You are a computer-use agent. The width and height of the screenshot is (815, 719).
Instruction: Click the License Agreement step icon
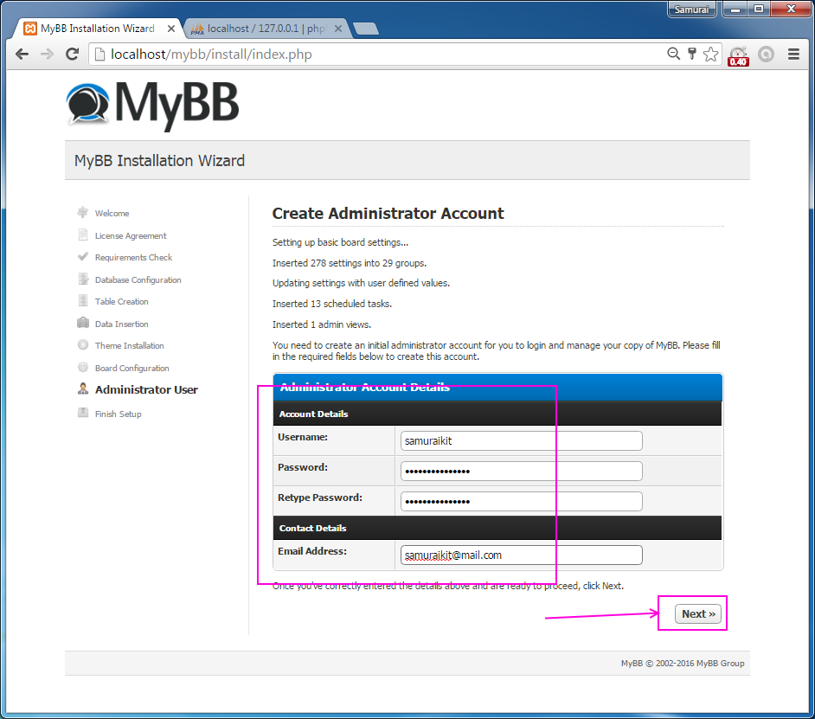point(83,235)
